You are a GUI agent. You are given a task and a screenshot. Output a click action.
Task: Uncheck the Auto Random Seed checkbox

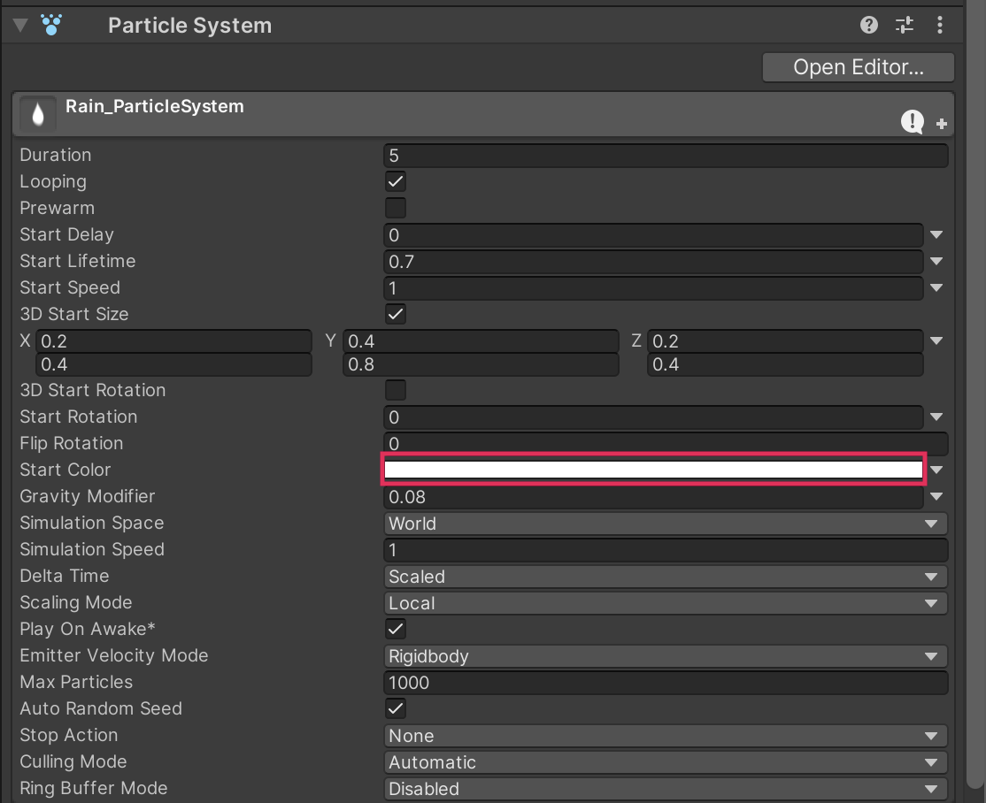(396, 708)
